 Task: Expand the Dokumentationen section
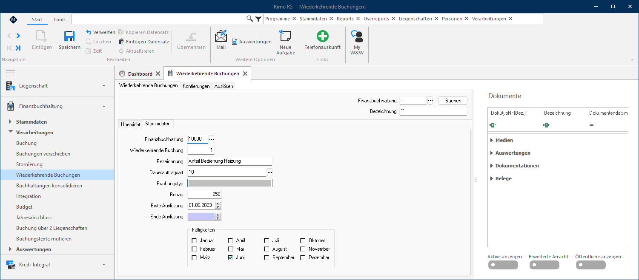[x=492, y=166]
